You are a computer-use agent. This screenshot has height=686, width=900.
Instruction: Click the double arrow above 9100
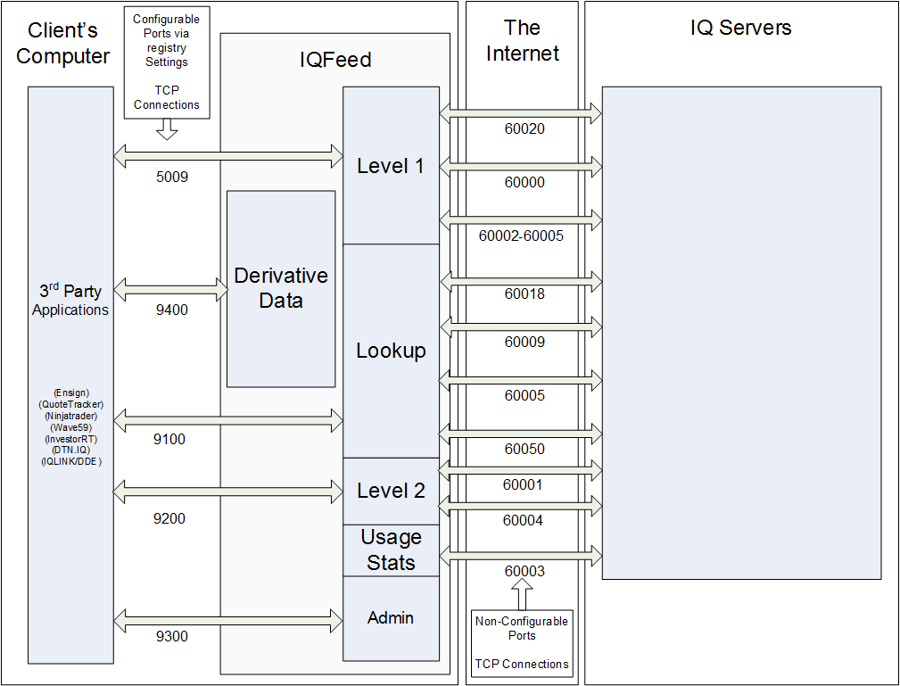pyautogui.click(x=228, y=420)
